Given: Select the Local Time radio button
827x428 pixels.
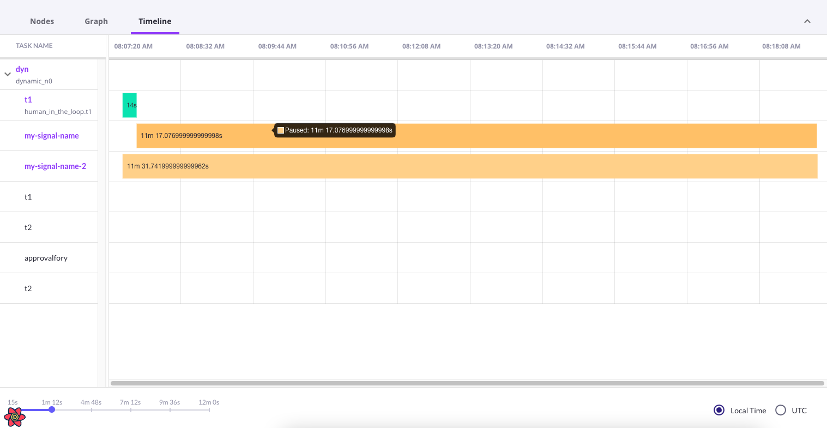Looking at the screenshot, I should [719, 410].
